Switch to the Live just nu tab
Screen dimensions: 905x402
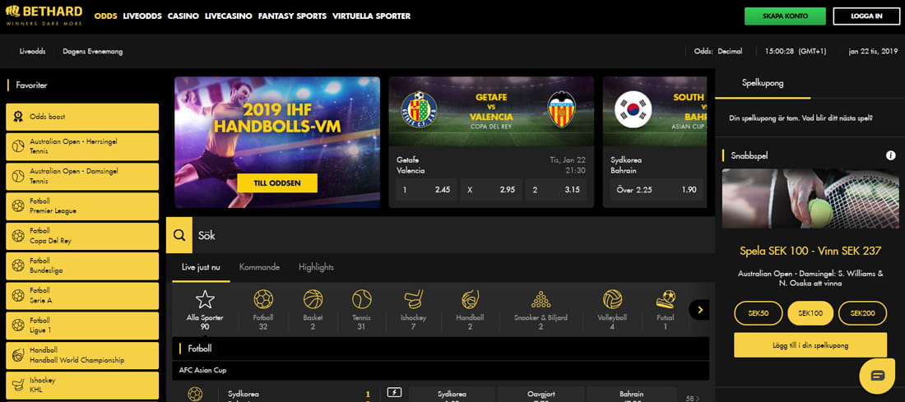[x=201, y=267]
